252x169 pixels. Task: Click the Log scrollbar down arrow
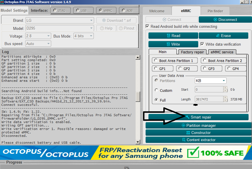tap(138, 142)
